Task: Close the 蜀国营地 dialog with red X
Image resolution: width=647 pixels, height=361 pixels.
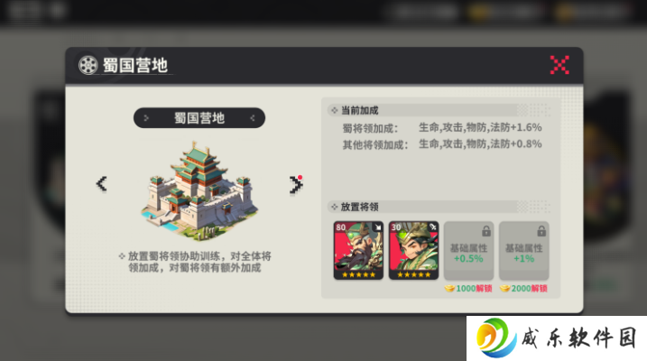Action: point(559,65)
